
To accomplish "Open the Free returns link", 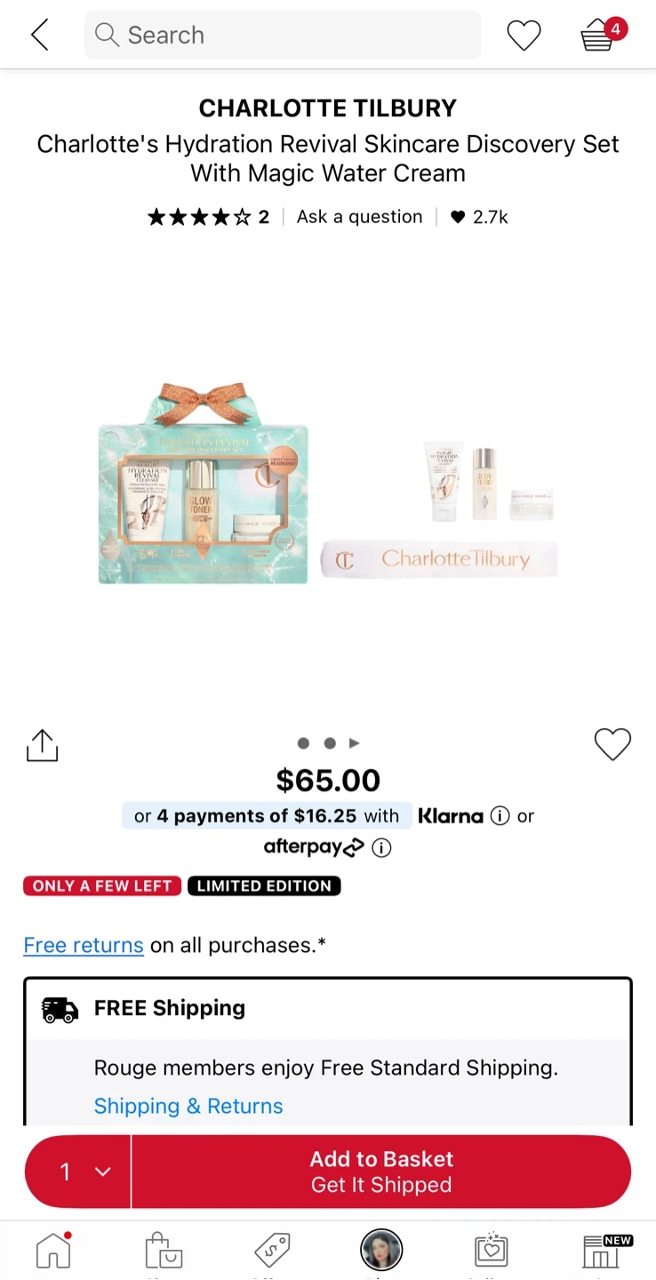I will pos(84,945).
